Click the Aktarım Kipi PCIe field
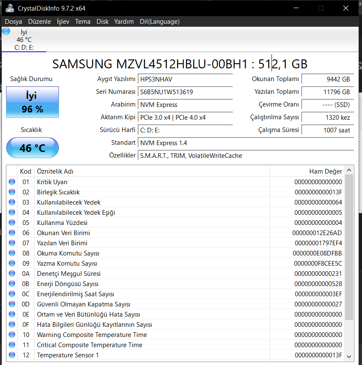This screenshot has height=365, width=362. tap(185, 117)
